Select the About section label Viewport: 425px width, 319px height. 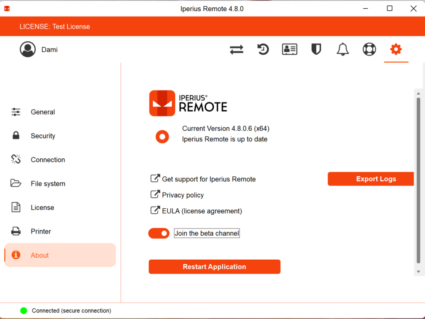click(39, 256)
